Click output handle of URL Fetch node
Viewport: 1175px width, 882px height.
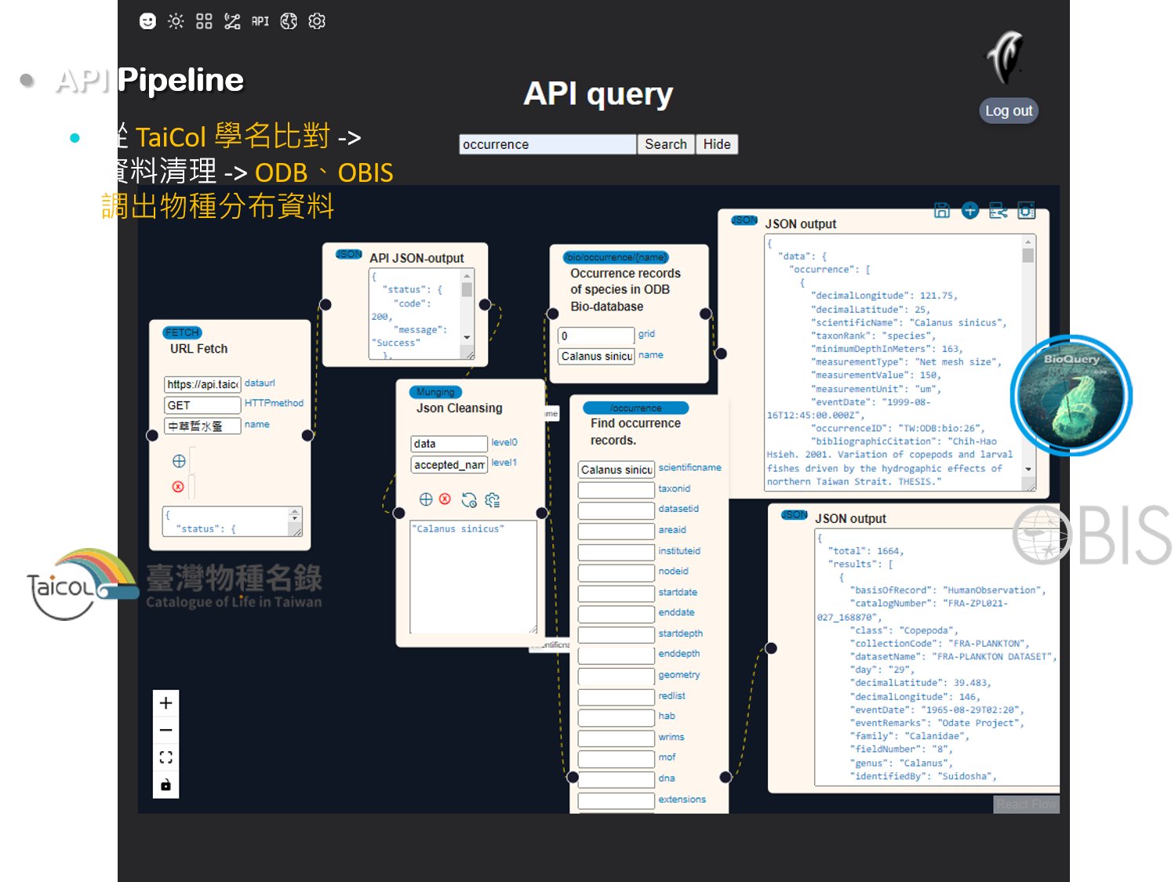coord(307,435)
